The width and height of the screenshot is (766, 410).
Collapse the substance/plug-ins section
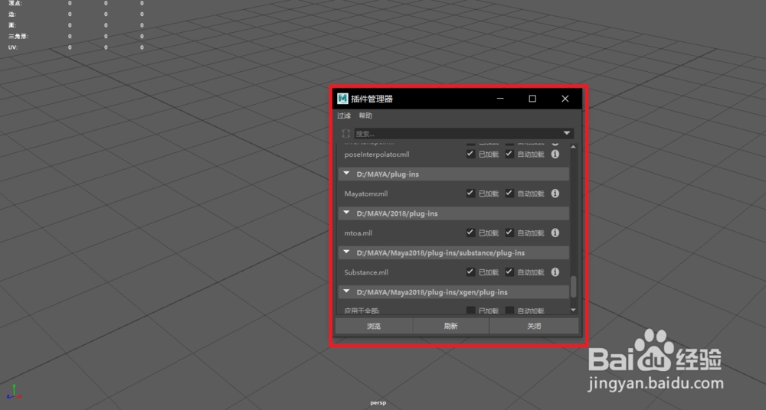click(346, 252)
